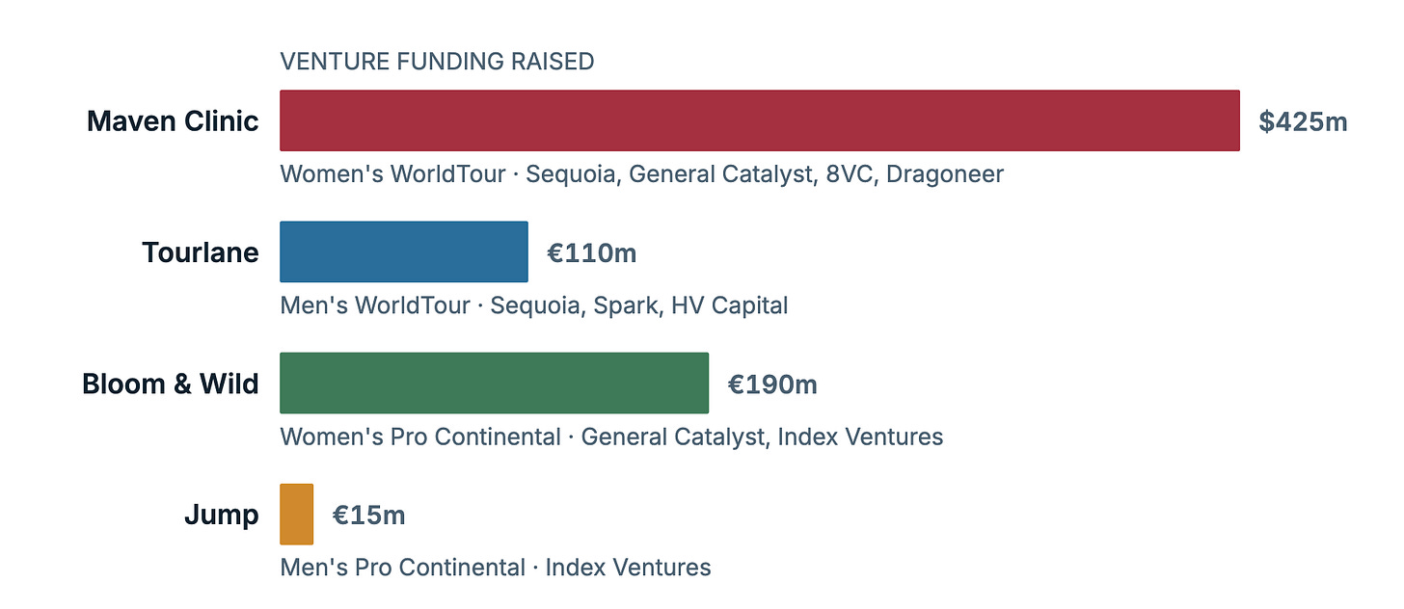Select the Bloom & Wild label
This screenshot has height=609, width=1404.
[x=171, y=384]
